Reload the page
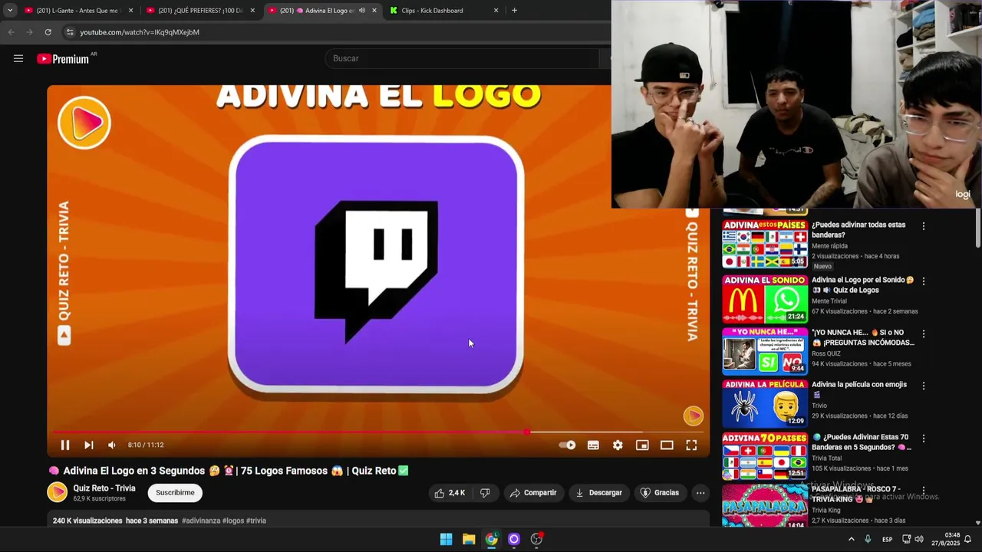 click(x=48, y=32)
